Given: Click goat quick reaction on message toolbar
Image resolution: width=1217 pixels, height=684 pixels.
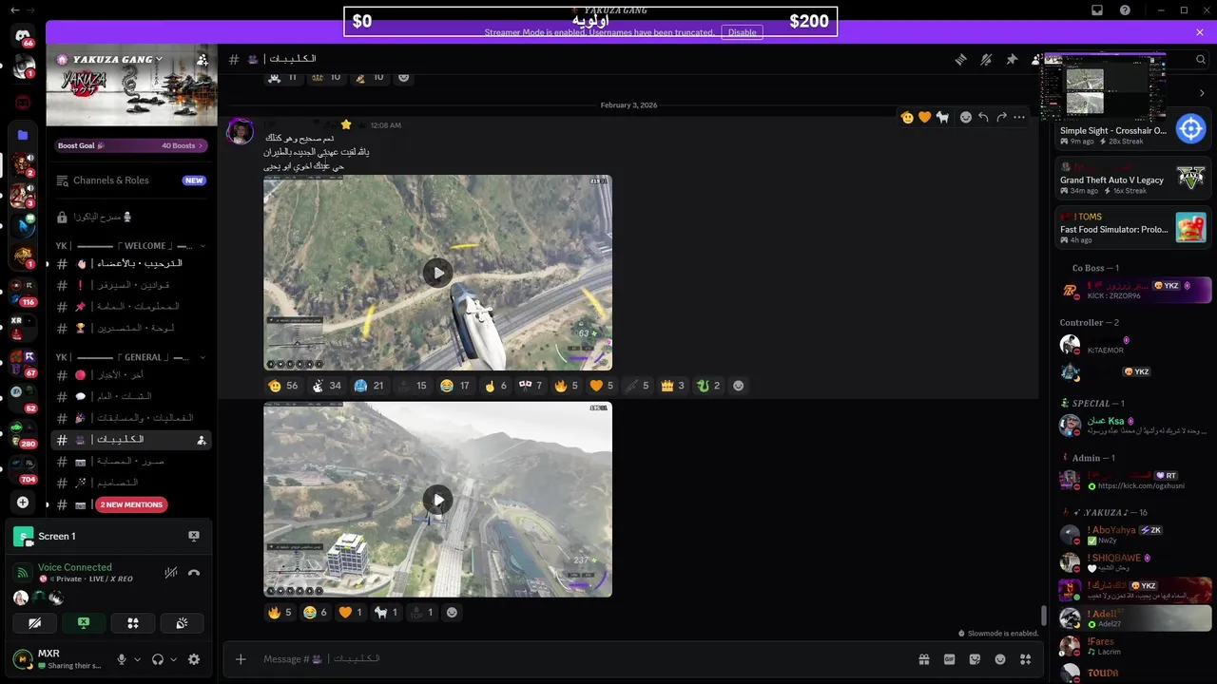Looking at the screenshot, I should [942, 118].
